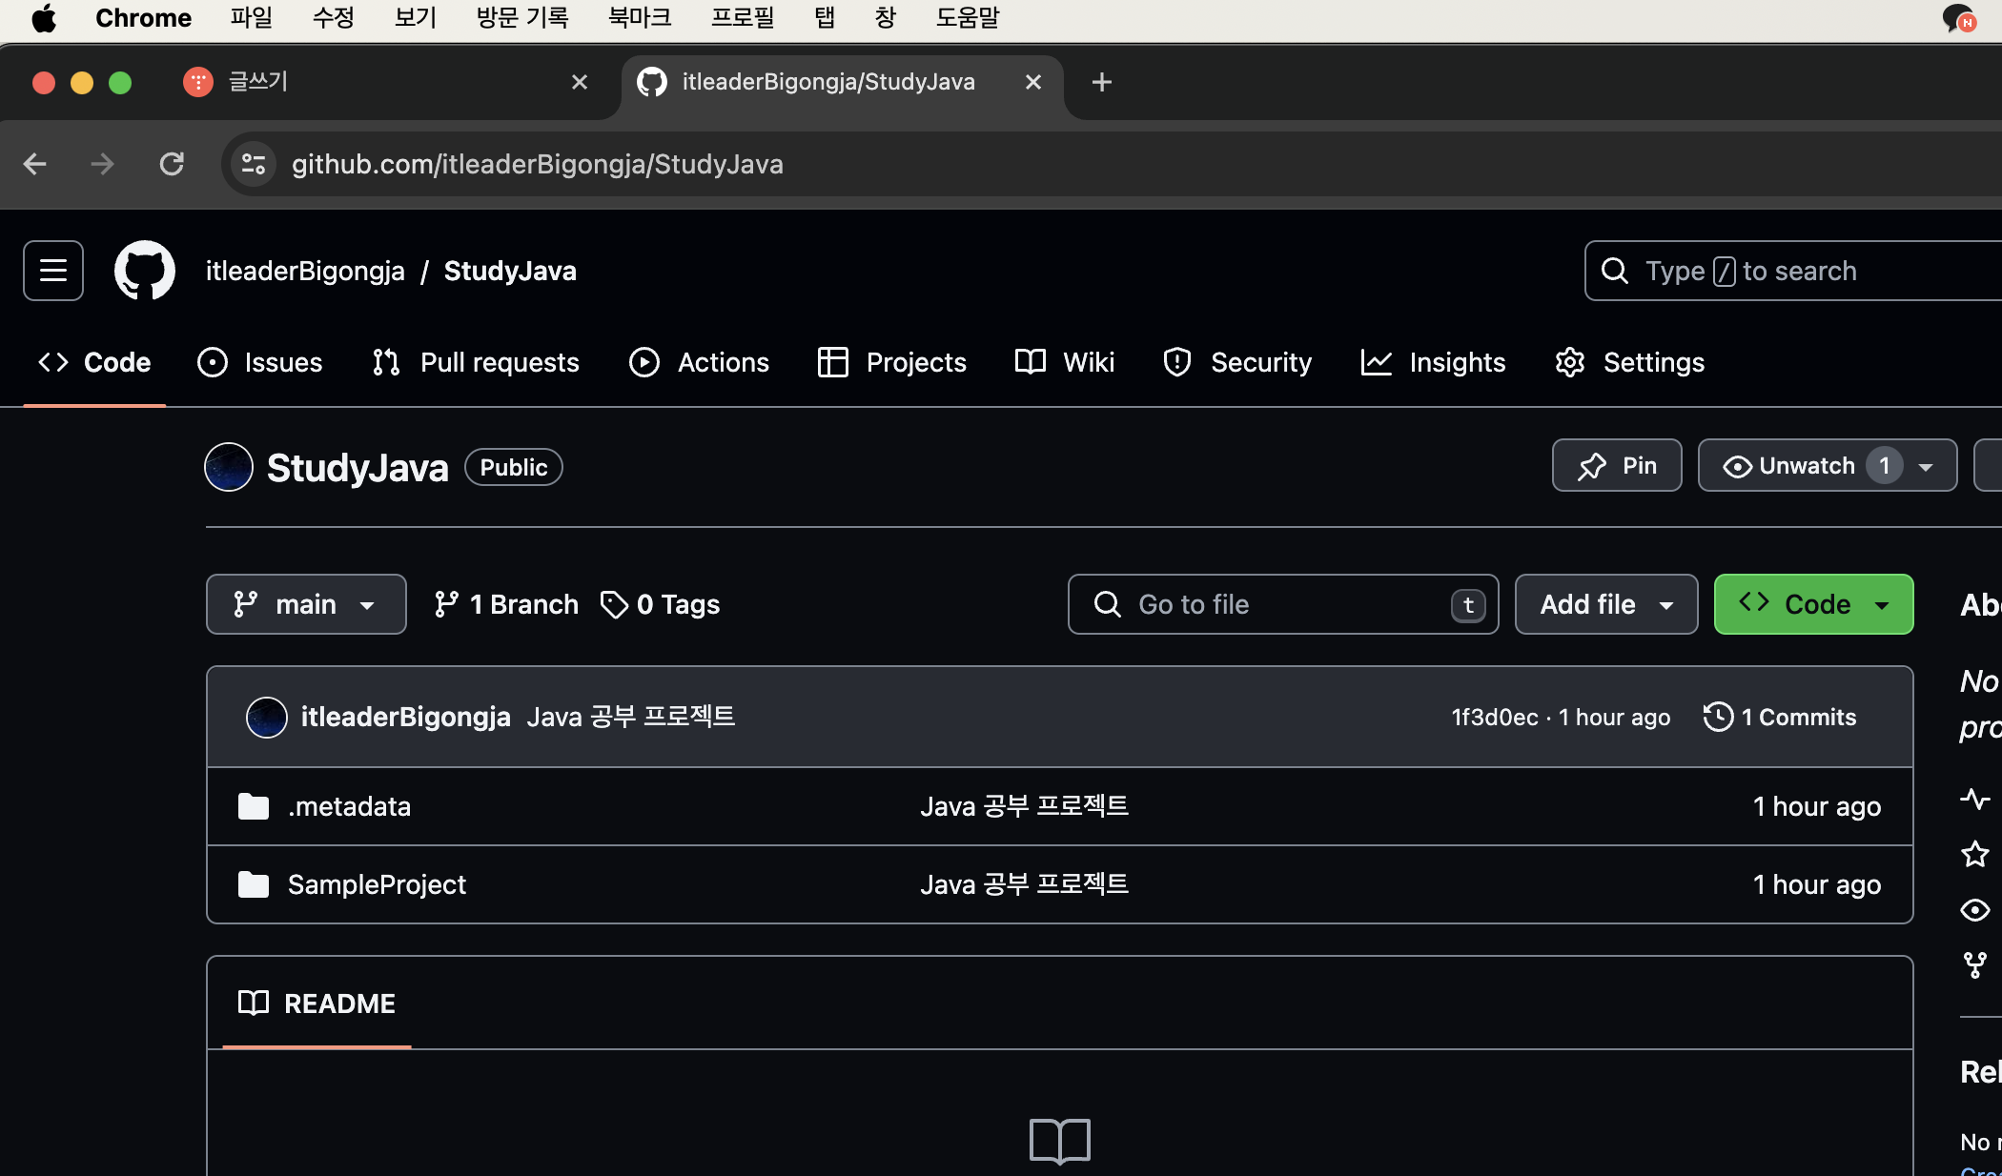The width and height of the screenshot is (2002, 1176).
Task: Open the Code tab
Action: point(94,362)
